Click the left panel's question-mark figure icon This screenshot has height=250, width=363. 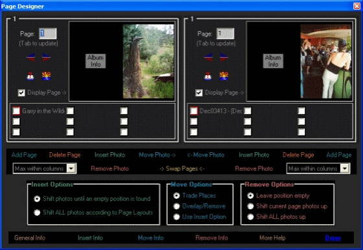click(30, 76)
